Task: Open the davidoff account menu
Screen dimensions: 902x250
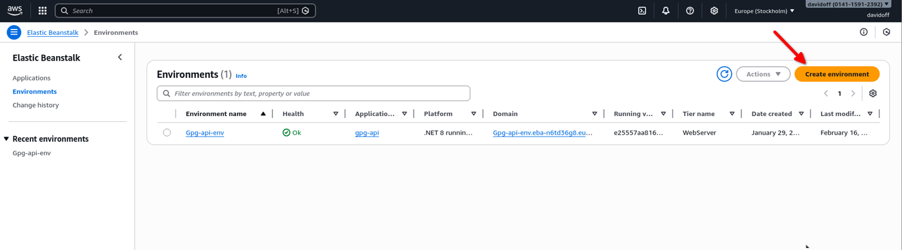Action: pos(848,4)
